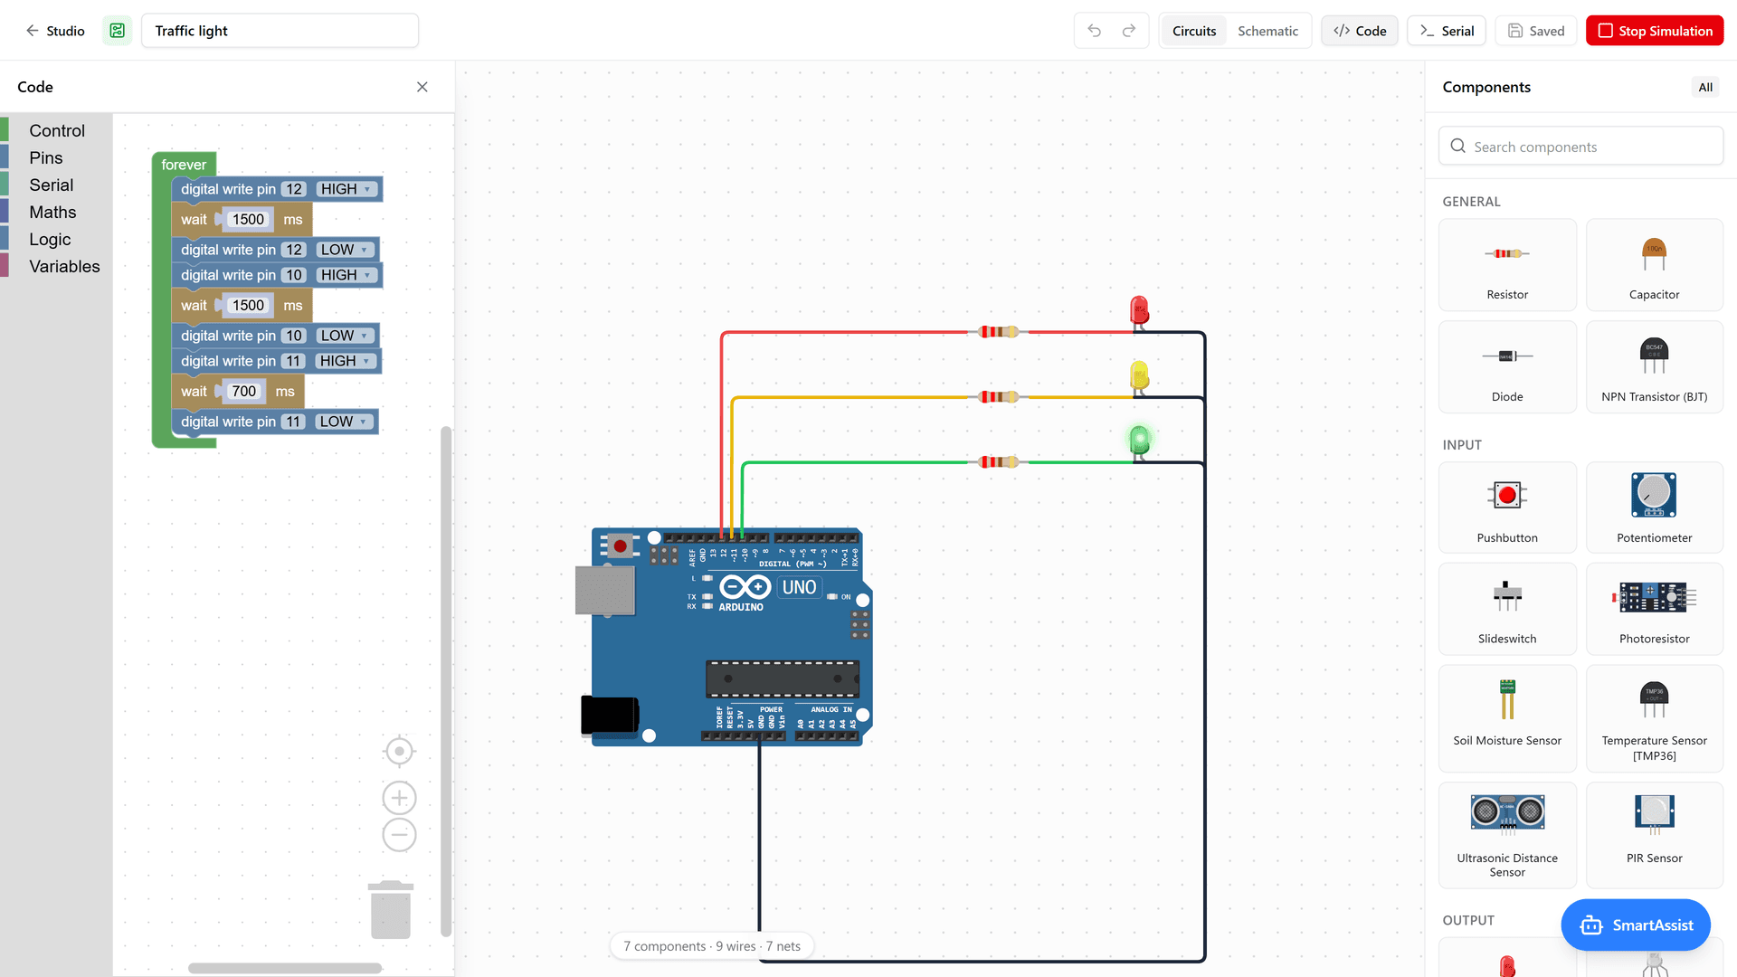Select the Soil Moisture Sensor component
Screen dimensions: 1737x977
pyautogui.click(x=1507, y=718)
